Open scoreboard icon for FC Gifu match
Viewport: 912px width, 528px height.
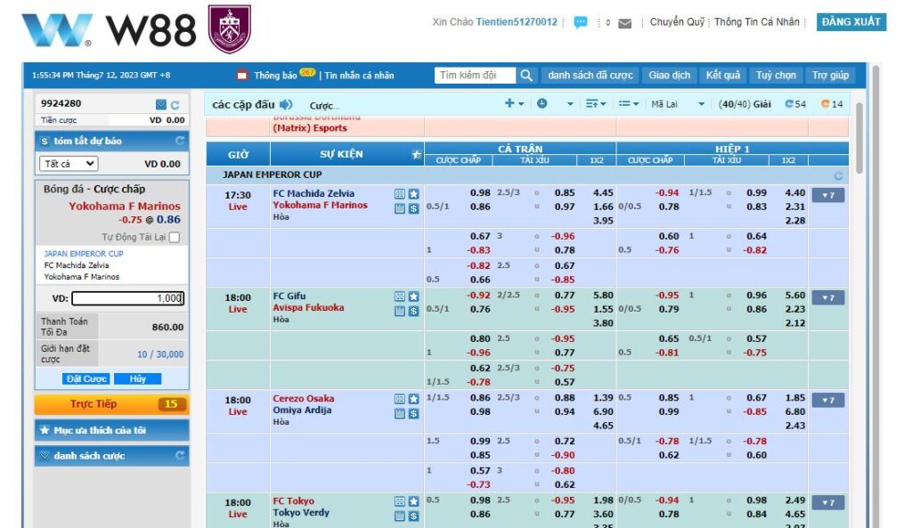click(x=400, y=296)
